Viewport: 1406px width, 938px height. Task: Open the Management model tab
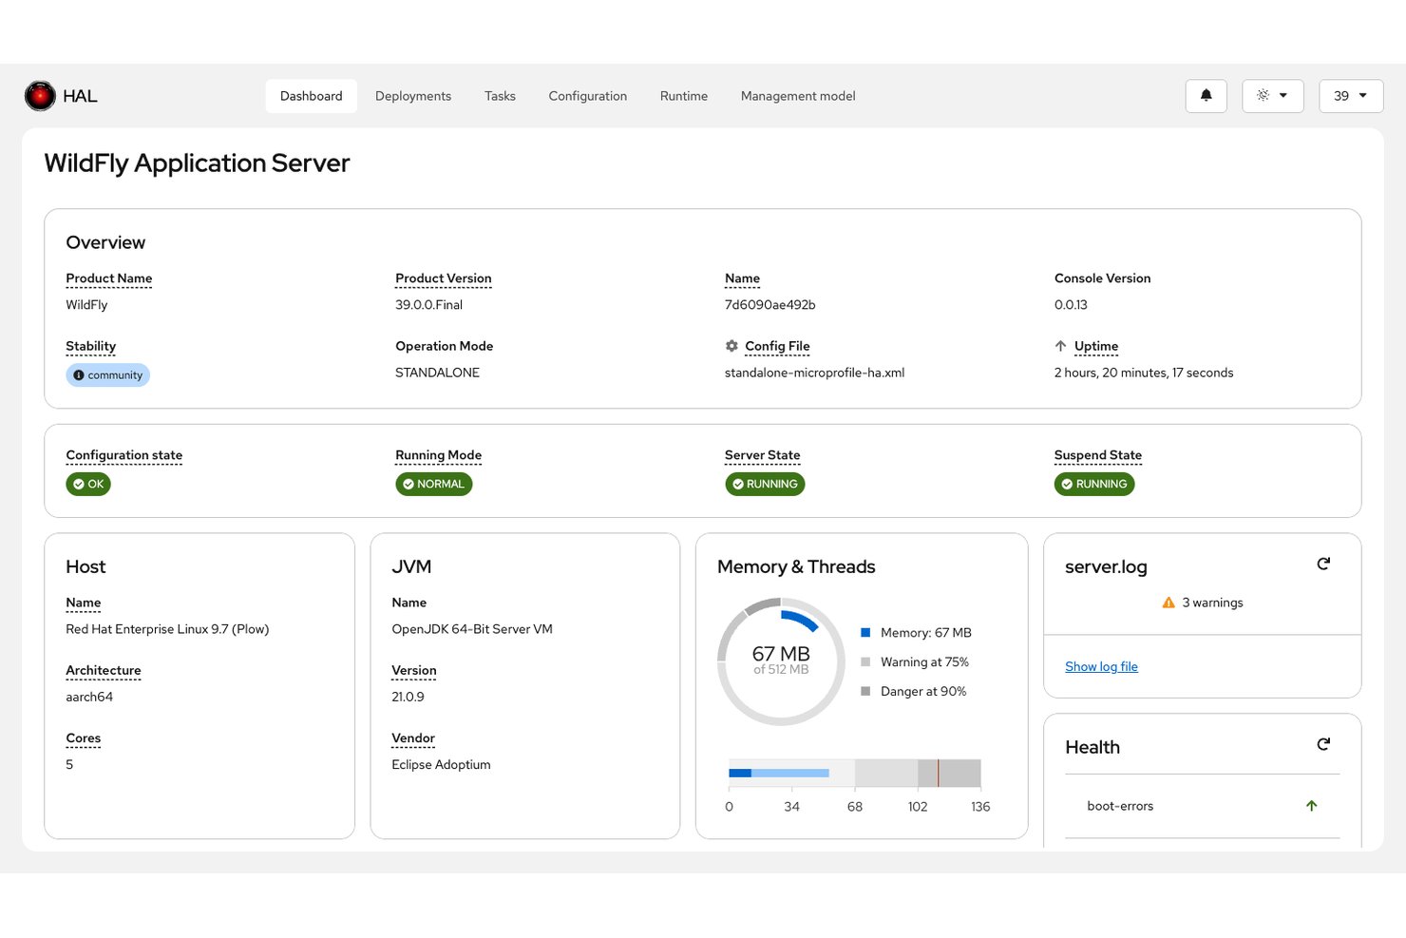[x=798, y=96]
